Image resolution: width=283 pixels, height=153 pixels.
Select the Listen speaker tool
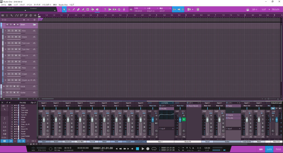[x=97, y=10]
